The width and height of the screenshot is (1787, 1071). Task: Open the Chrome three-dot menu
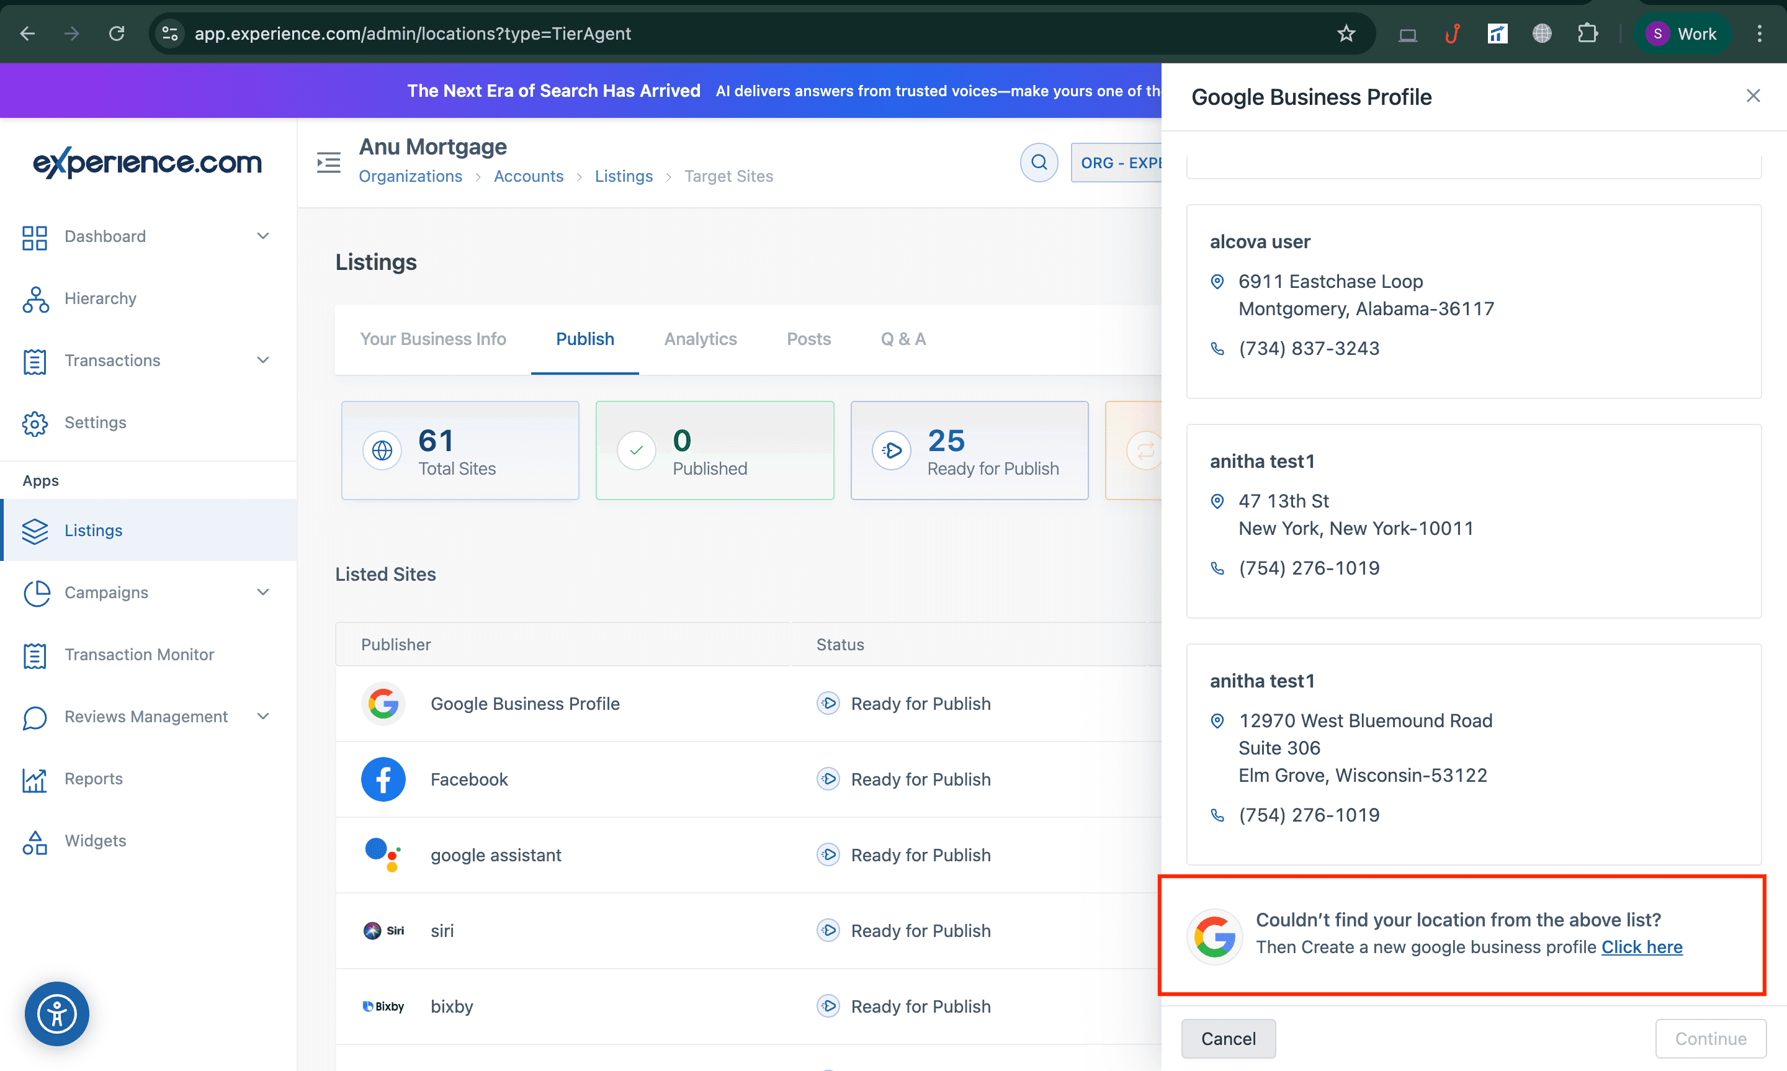(1760, 34)
